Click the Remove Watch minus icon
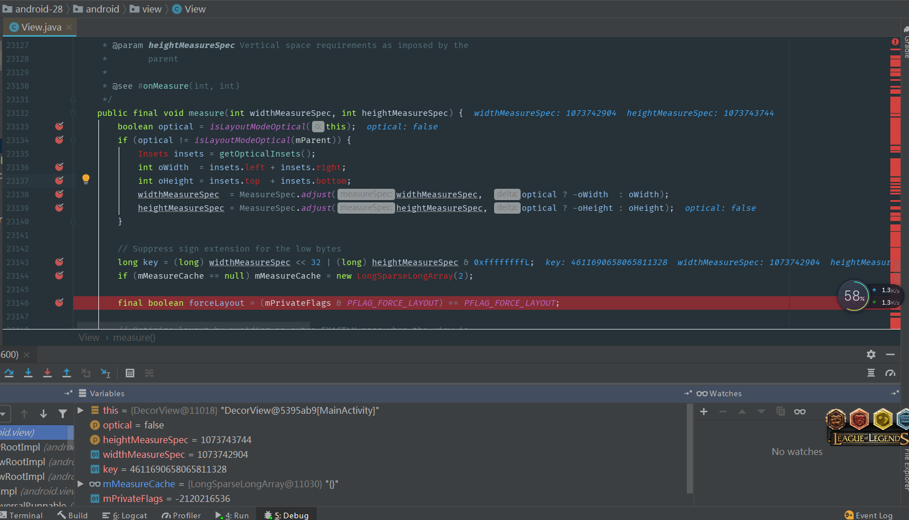Screen dimensions: 909x520 click(x=723, y=411)
